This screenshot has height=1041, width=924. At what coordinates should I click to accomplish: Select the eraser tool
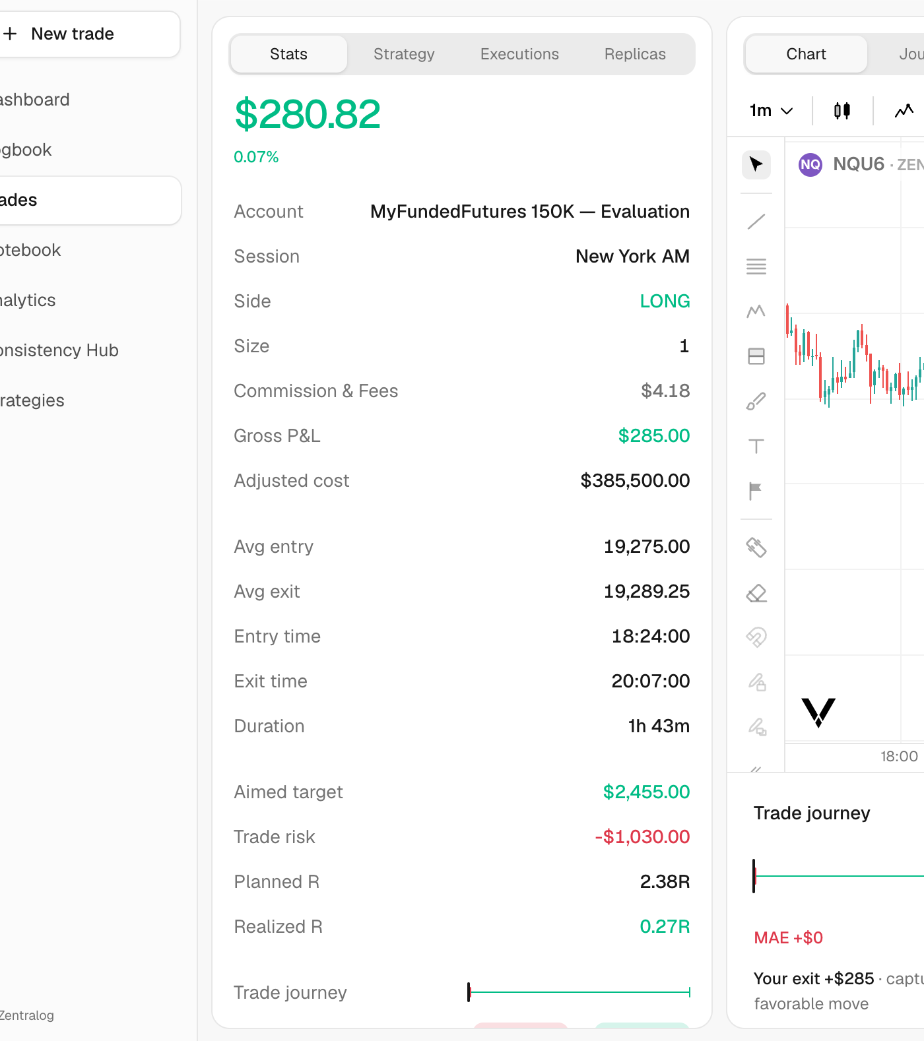coord(756,593)
